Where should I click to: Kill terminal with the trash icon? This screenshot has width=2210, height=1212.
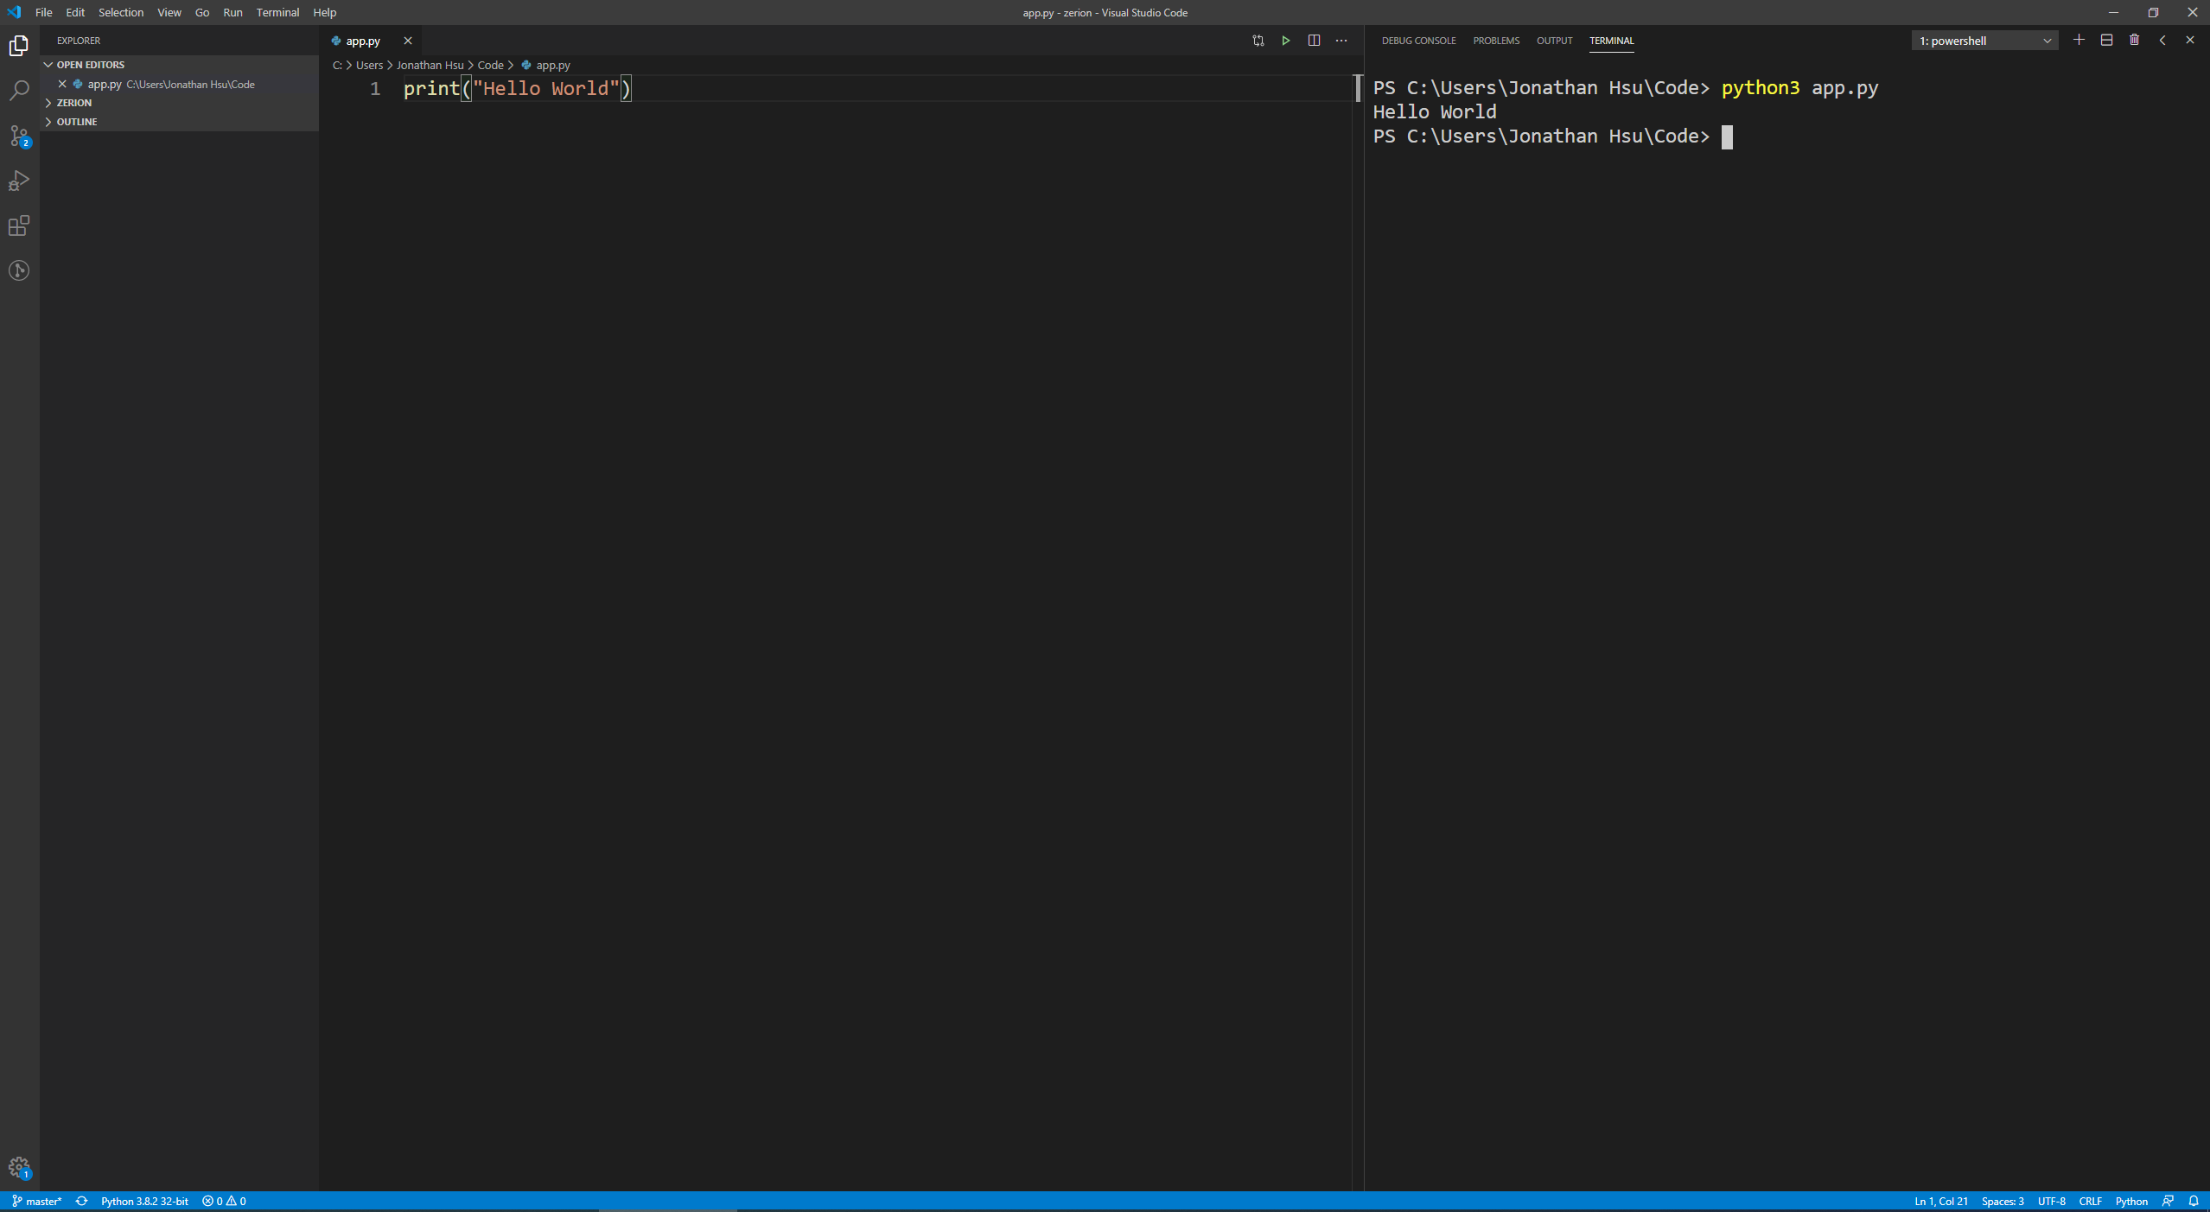point(2135,40)
